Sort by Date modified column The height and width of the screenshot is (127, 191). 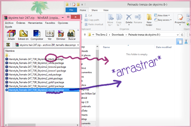pos(164,47)
